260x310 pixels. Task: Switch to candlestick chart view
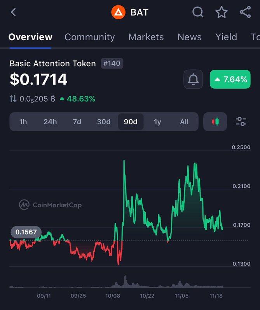coord(215,122)
